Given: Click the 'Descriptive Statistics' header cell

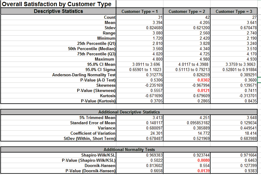Looking at the screenshot, I should (x=58, y=11).
